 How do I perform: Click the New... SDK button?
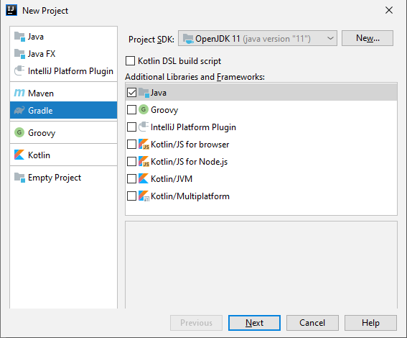368,38
